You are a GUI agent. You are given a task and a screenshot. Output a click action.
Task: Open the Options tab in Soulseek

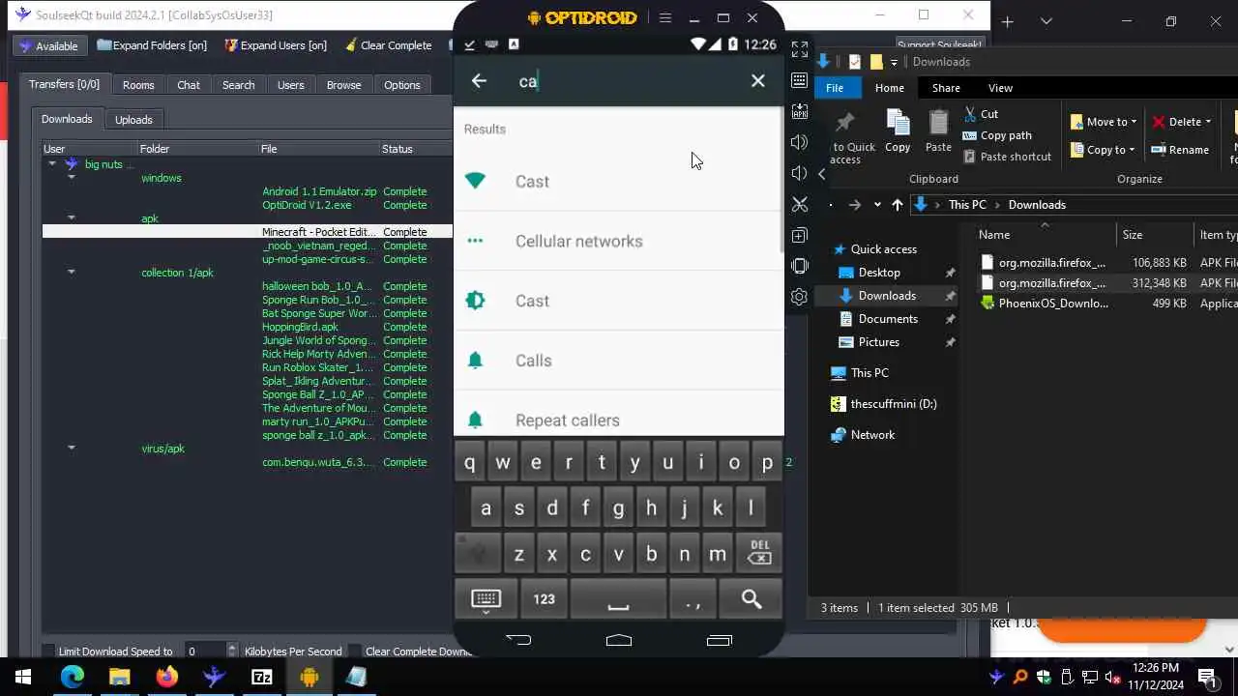(402, 85)
